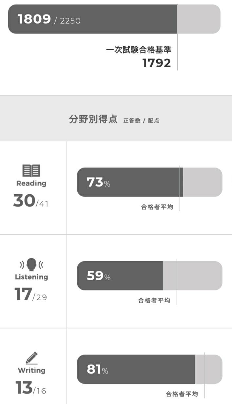Click 合格者平均 marker label under Writing bar
Image resolution: width=232 pixels, height=404 pixels.
pyautogui.click(x=182, y=394)
